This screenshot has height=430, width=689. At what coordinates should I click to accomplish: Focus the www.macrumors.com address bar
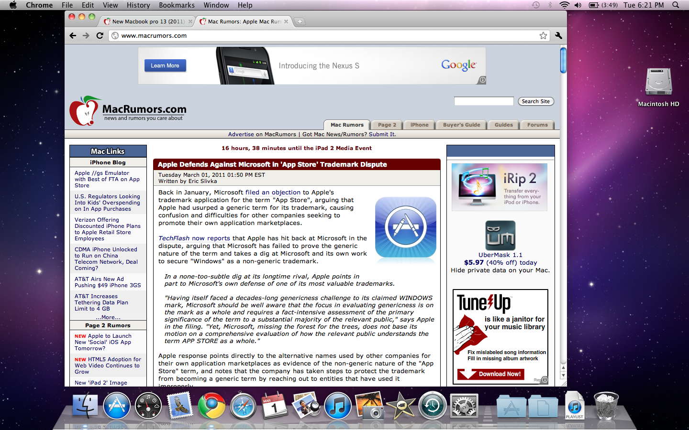point(328,35)
